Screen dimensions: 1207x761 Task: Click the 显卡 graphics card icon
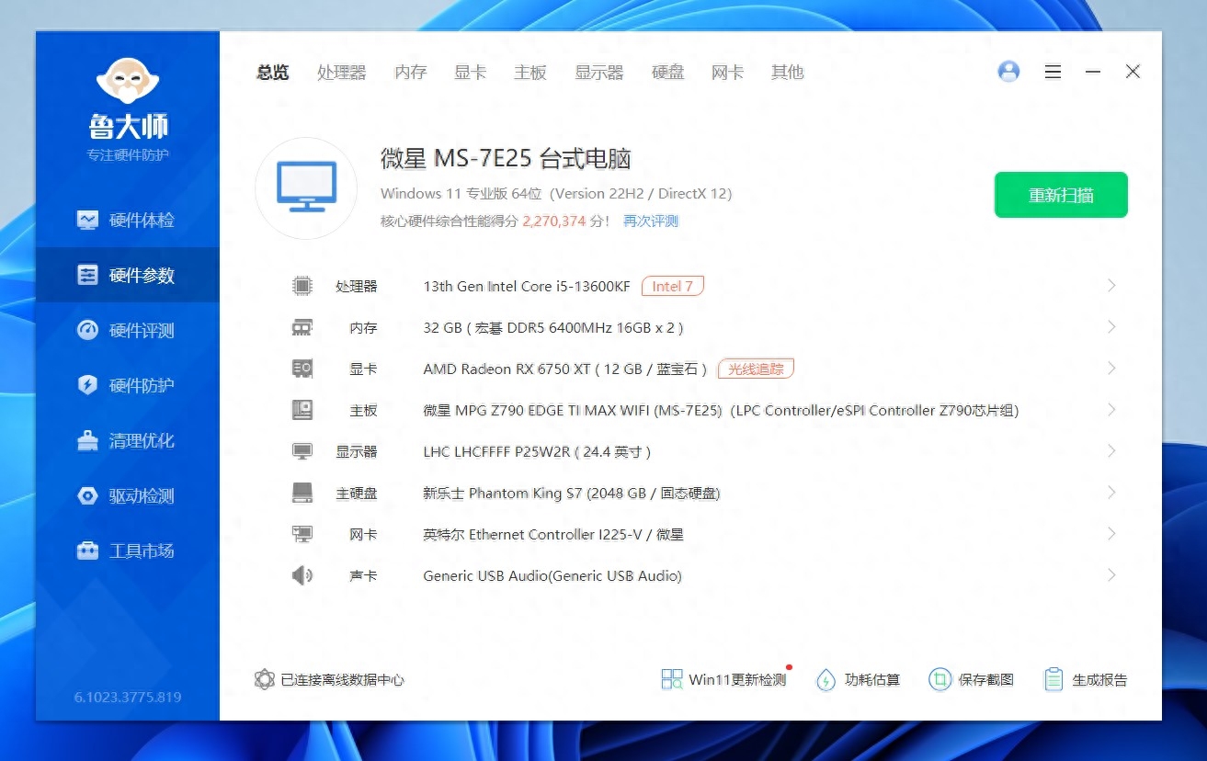click(302, 369)
